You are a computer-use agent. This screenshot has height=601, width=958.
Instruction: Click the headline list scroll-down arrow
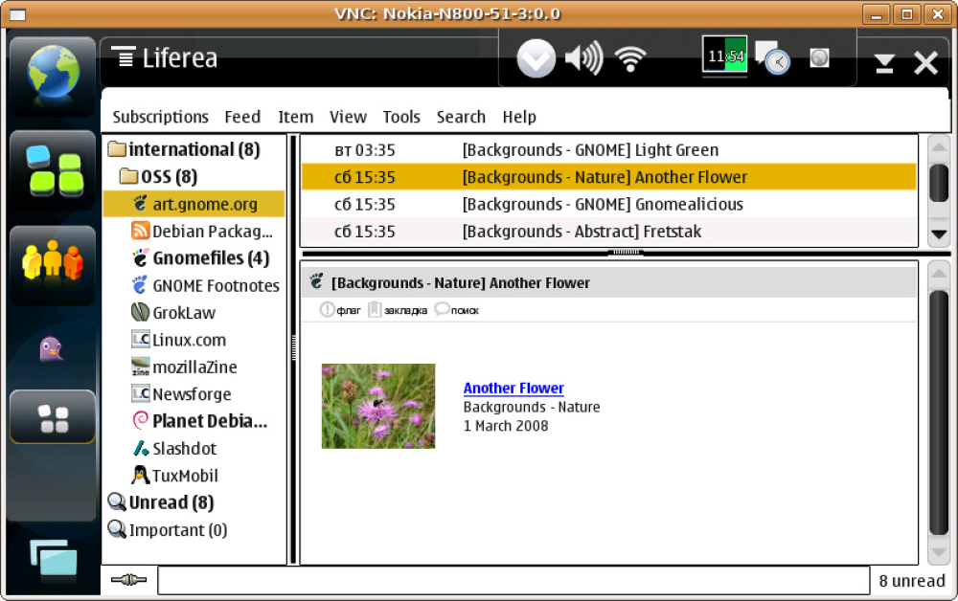point(939,234)
